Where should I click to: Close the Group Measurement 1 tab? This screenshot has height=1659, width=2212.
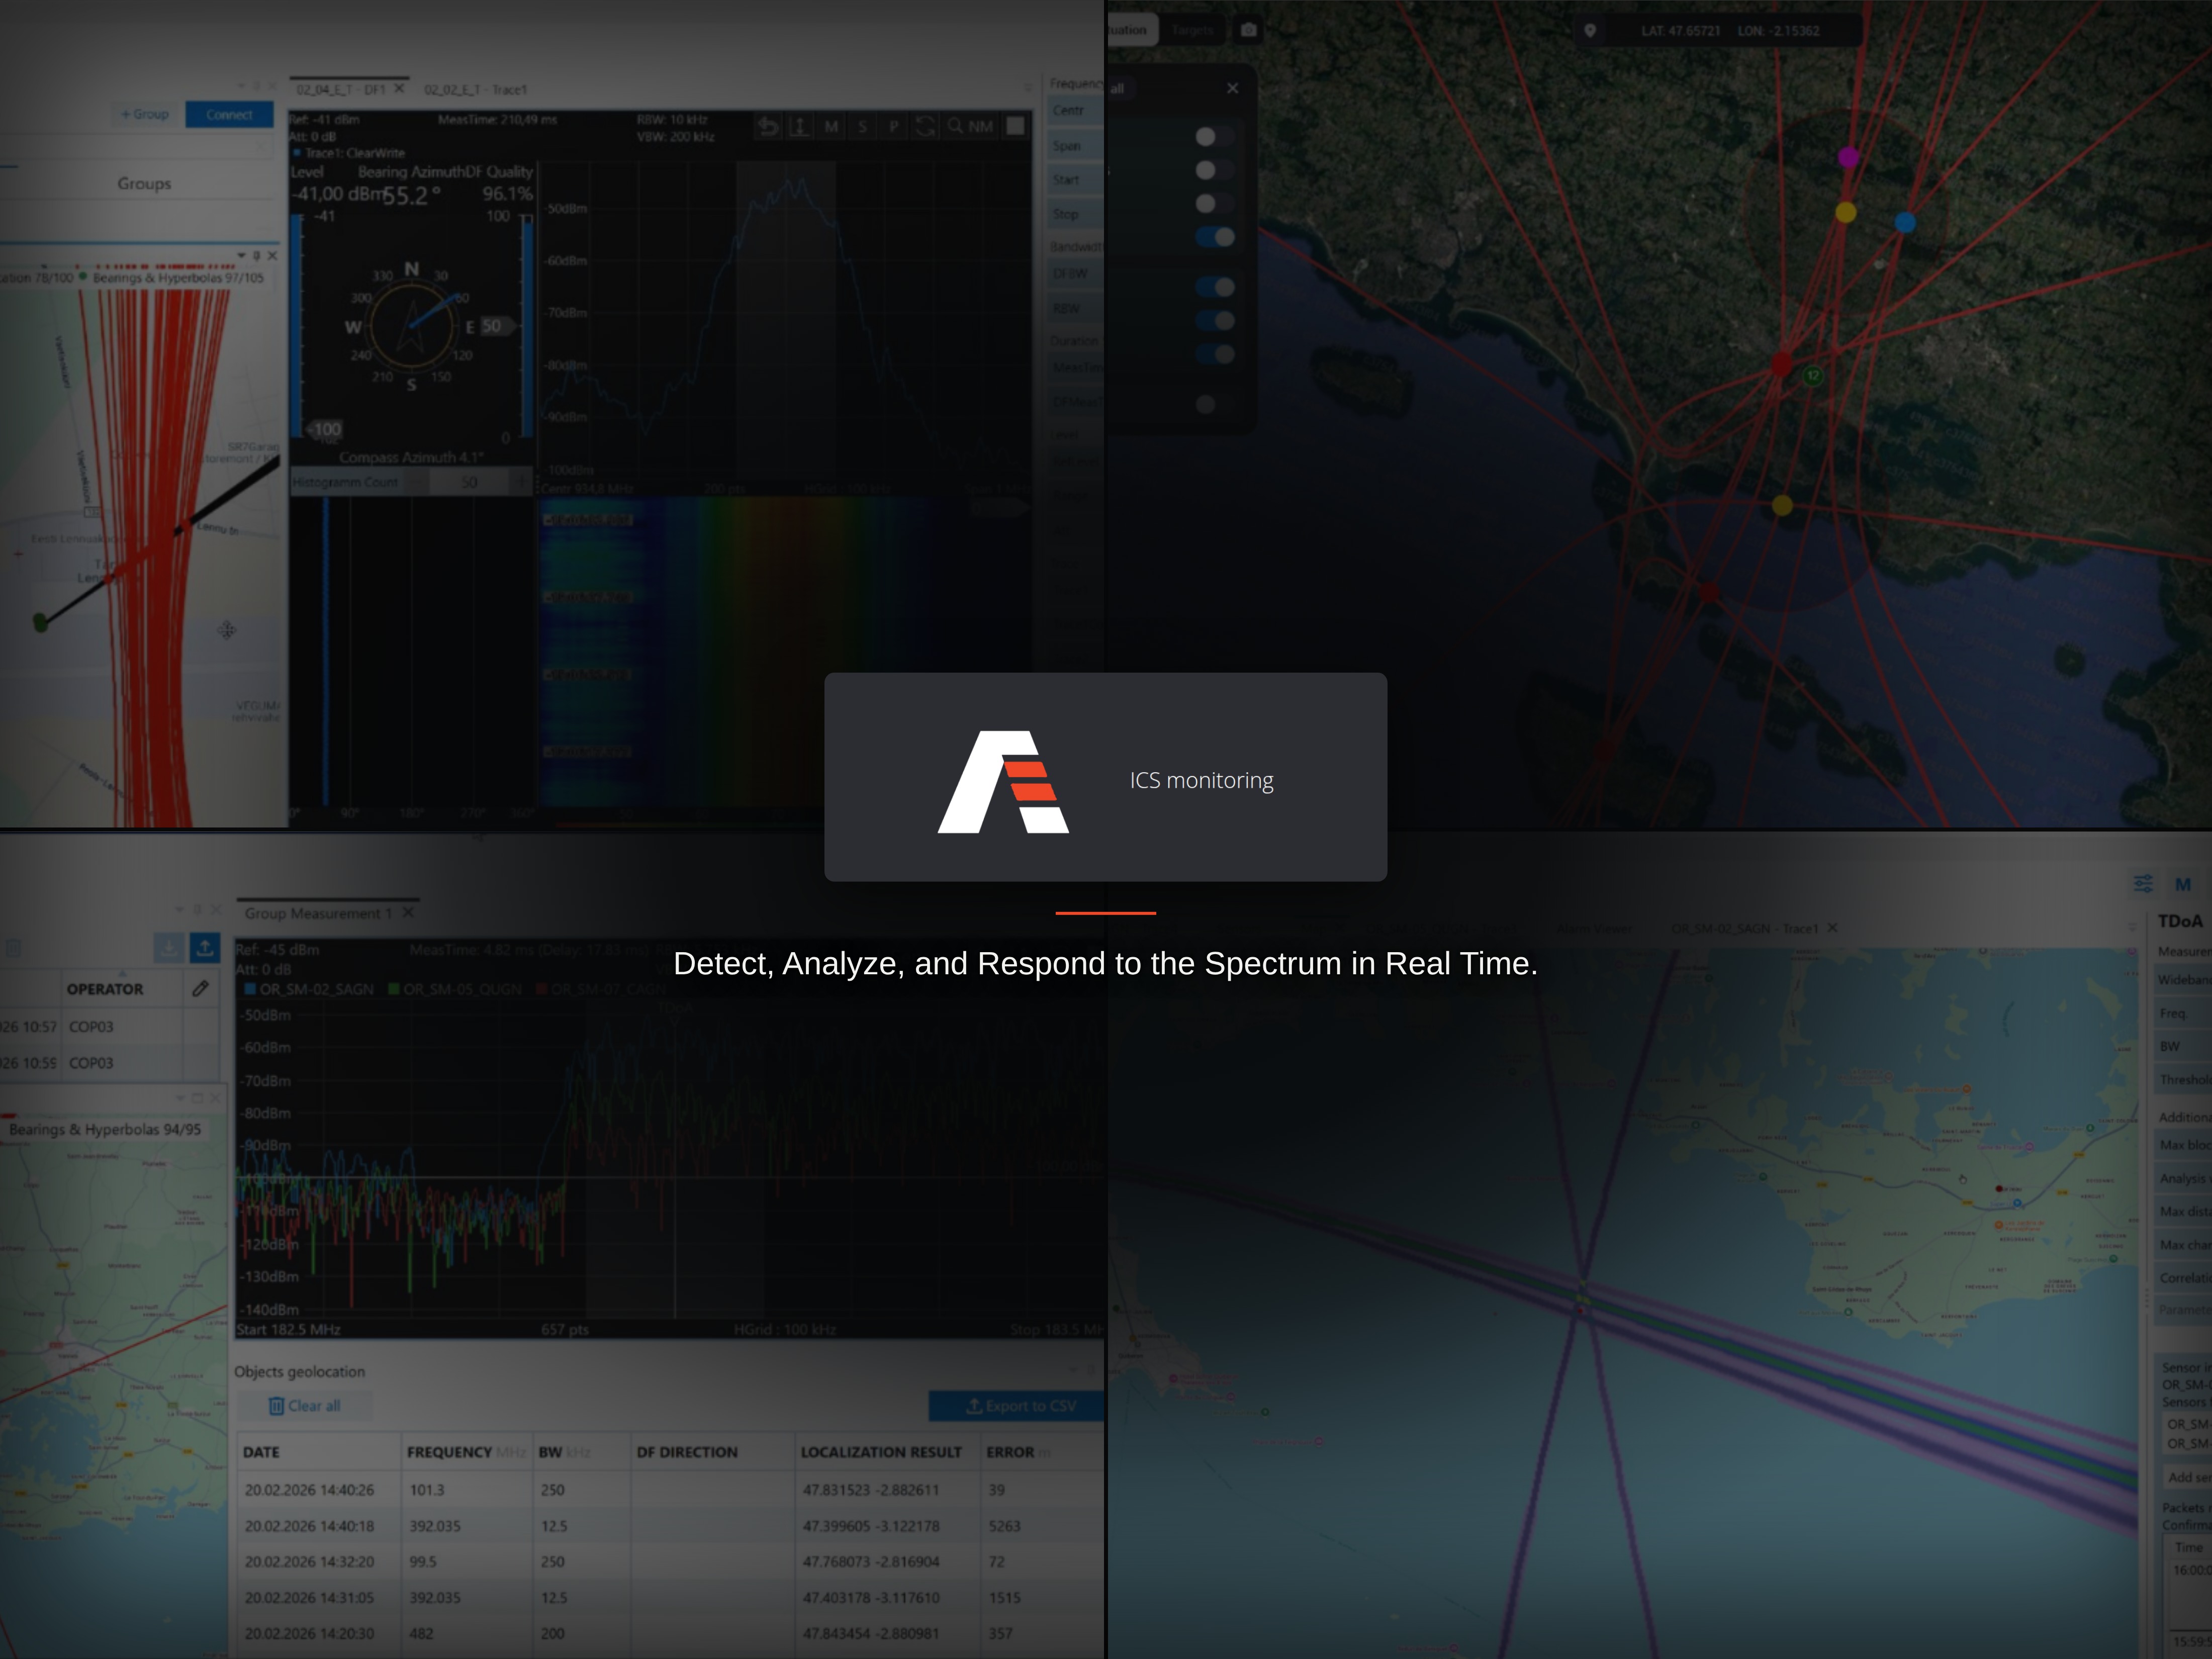408,913
